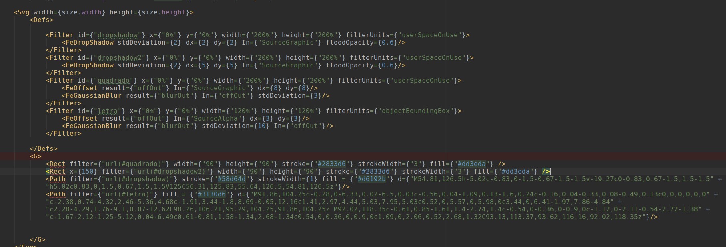Click the opening Svg tag name
This screenshot has height=247, width=726.
21,12
